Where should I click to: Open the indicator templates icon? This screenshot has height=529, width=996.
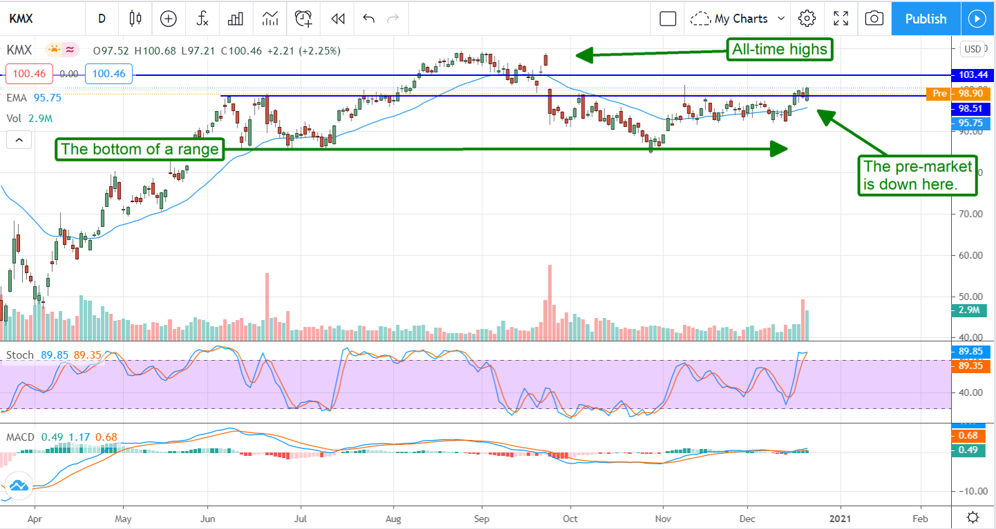click(270, 19)
